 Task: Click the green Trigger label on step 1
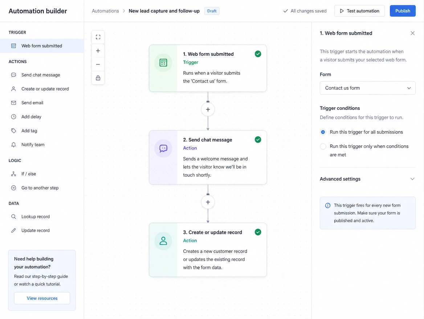tap(190, 62)
